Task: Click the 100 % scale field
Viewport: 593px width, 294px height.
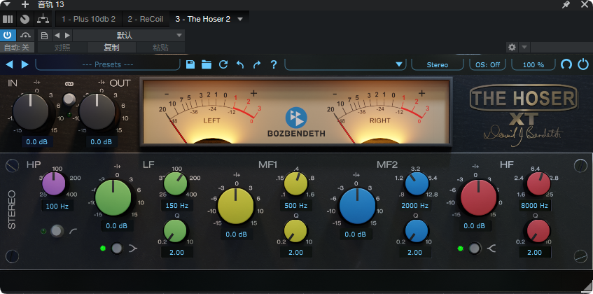Action: pyautogui.click(x=533, y=64)
